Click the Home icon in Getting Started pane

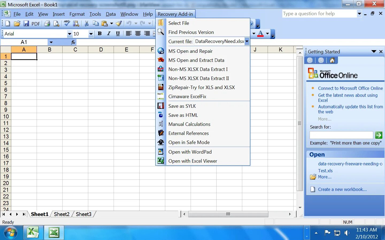[332, 60]
